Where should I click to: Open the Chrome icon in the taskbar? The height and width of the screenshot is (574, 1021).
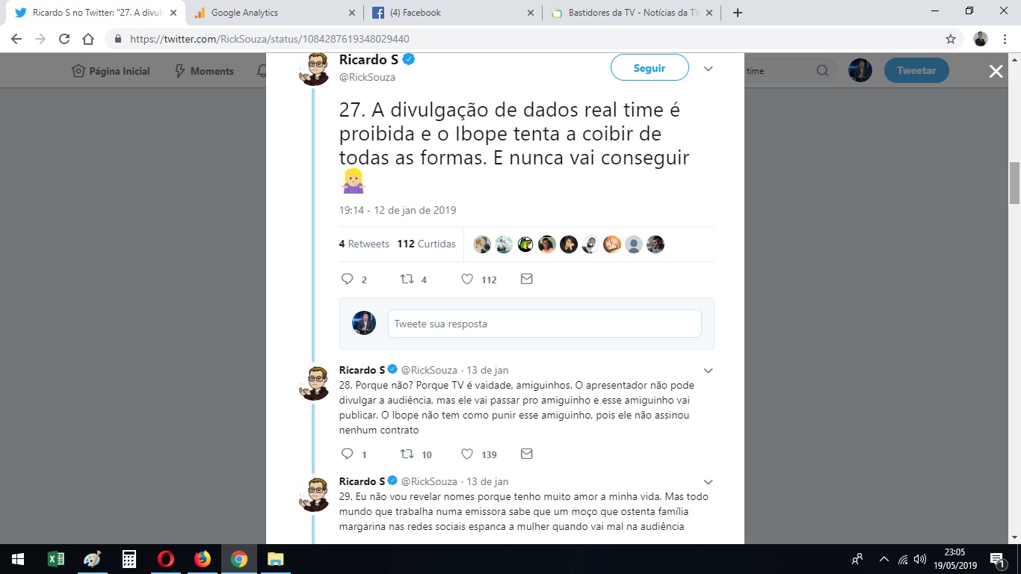coord(239,559)
